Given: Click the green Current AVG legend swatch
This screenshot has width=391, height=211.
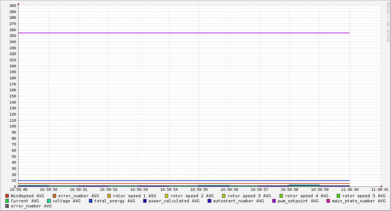Looking at the screenshot, I should tap(7, 201).
